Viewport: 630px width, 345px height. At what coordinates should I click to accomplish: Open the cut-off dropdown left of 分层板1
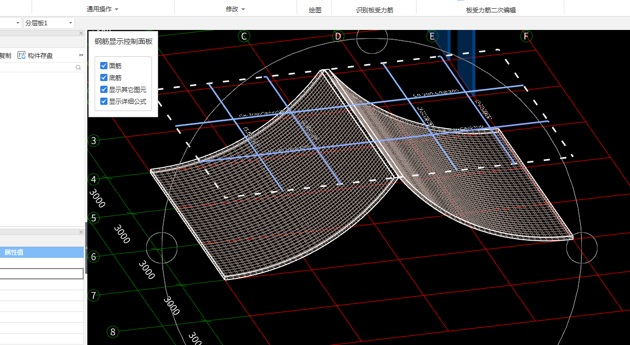point(11,23)
